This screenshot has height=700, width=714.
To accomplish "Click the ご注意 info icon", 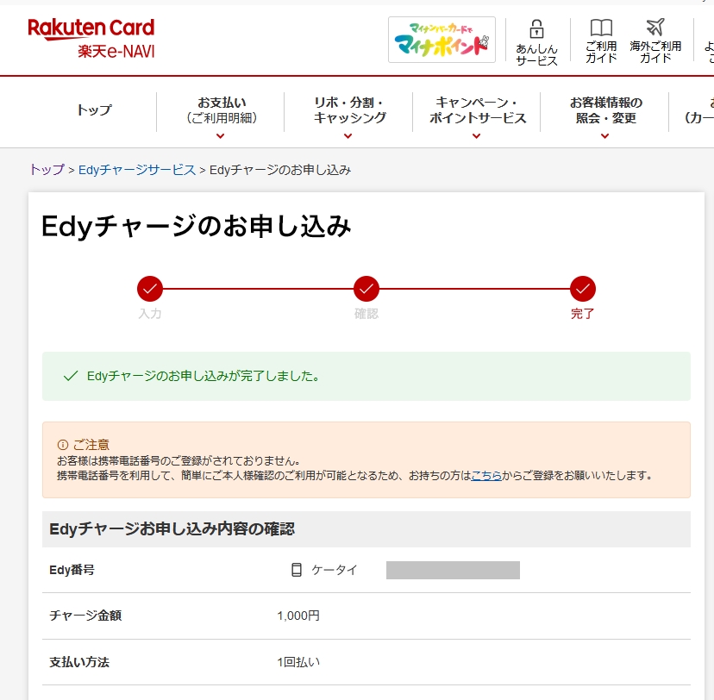I will click(62, 445).
